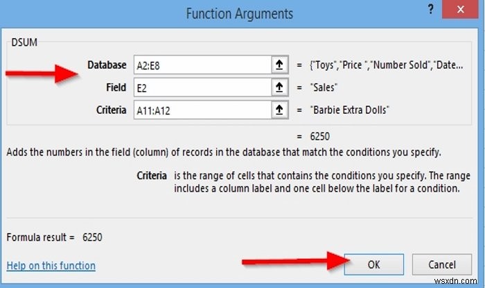
Task: Click the Criteria range selector arrow icon
Action: click(x=280, y=110)
